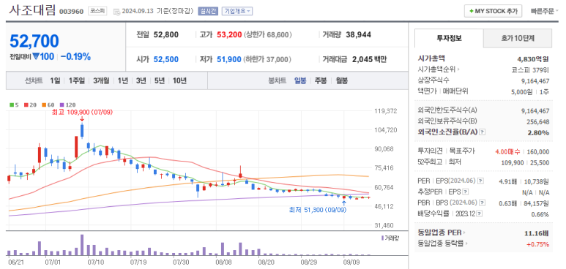The image size is (566, 269).
Task: Select the 주봉 candle chart
Action: pos(321,80)
